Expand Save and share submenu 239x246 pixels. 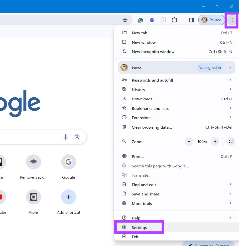(x=177, y=194)
